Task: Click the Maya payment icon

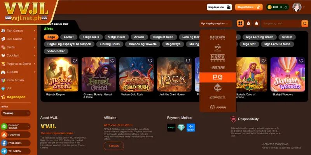Action: 171,127
